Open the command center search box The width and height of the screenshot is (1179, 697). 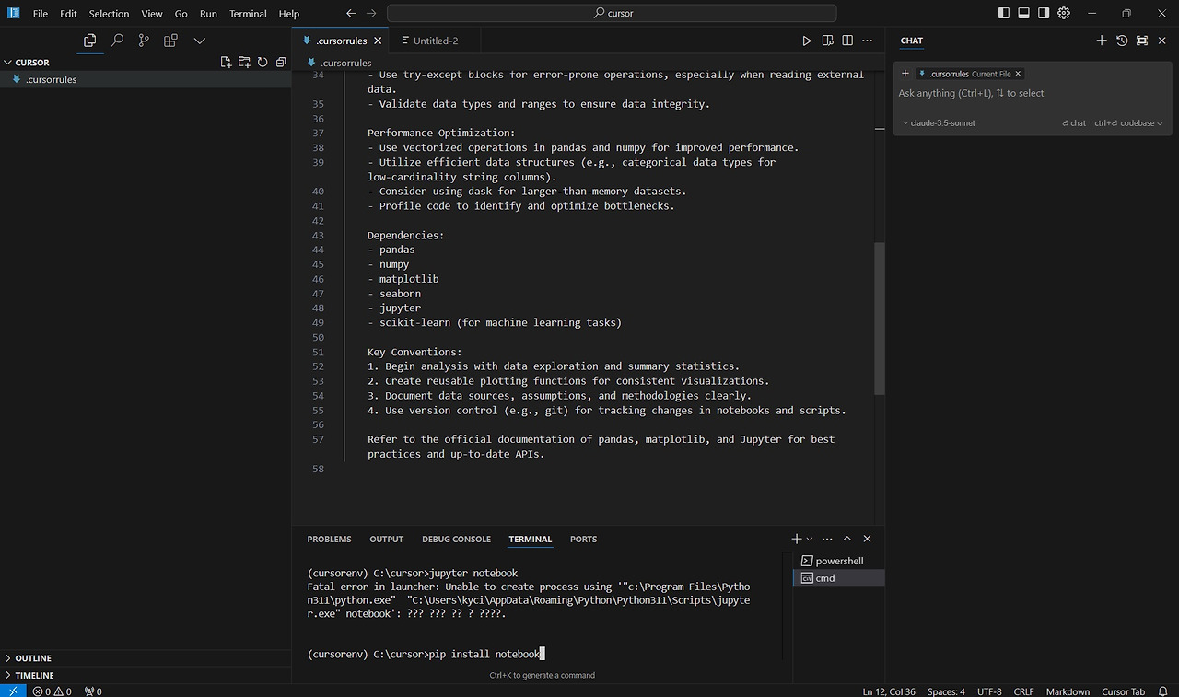pos(612,14)
